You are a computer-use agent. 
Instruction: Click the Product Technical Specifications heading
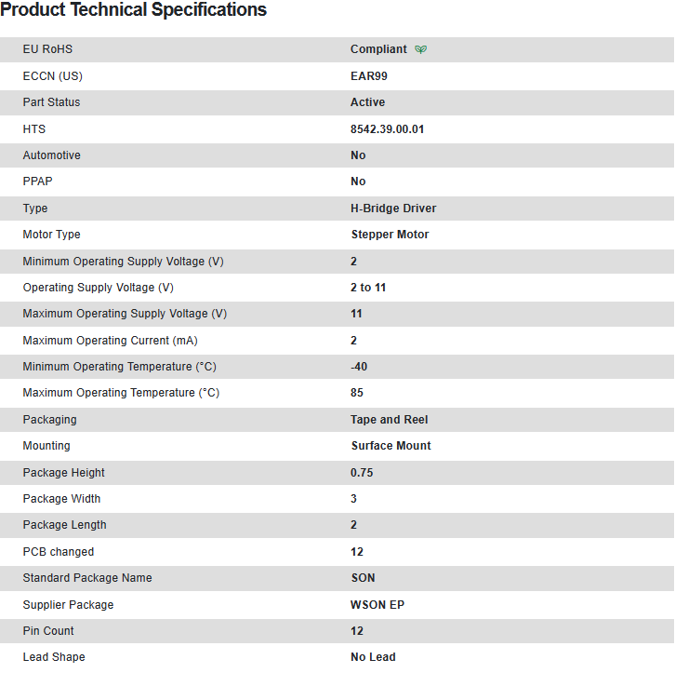pos(134,10)
